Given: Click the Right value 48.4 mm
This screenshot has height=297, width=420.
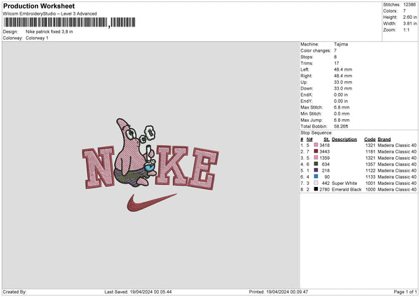Looking at the screenshot, I should click(343, 76).
